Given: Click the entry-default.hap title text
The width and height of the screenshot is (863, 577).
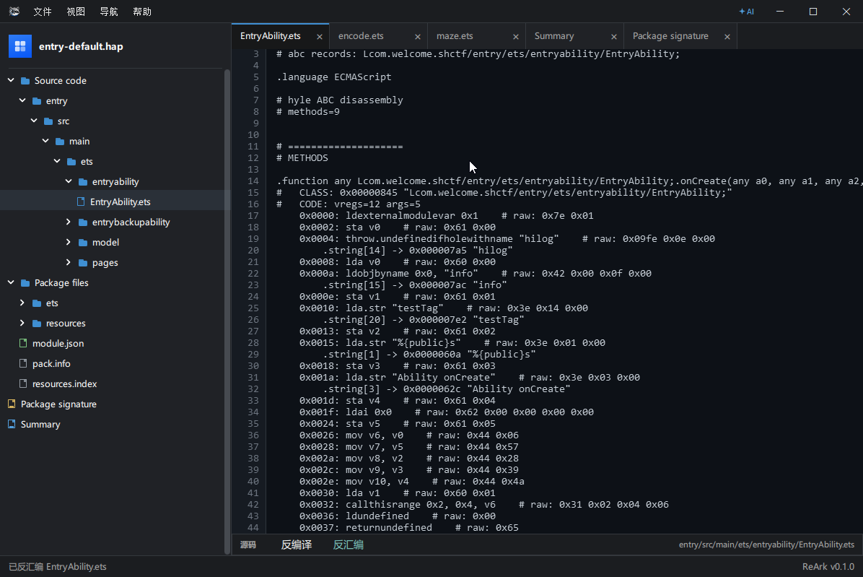Looking at the screenshot, I should [81, 47].
